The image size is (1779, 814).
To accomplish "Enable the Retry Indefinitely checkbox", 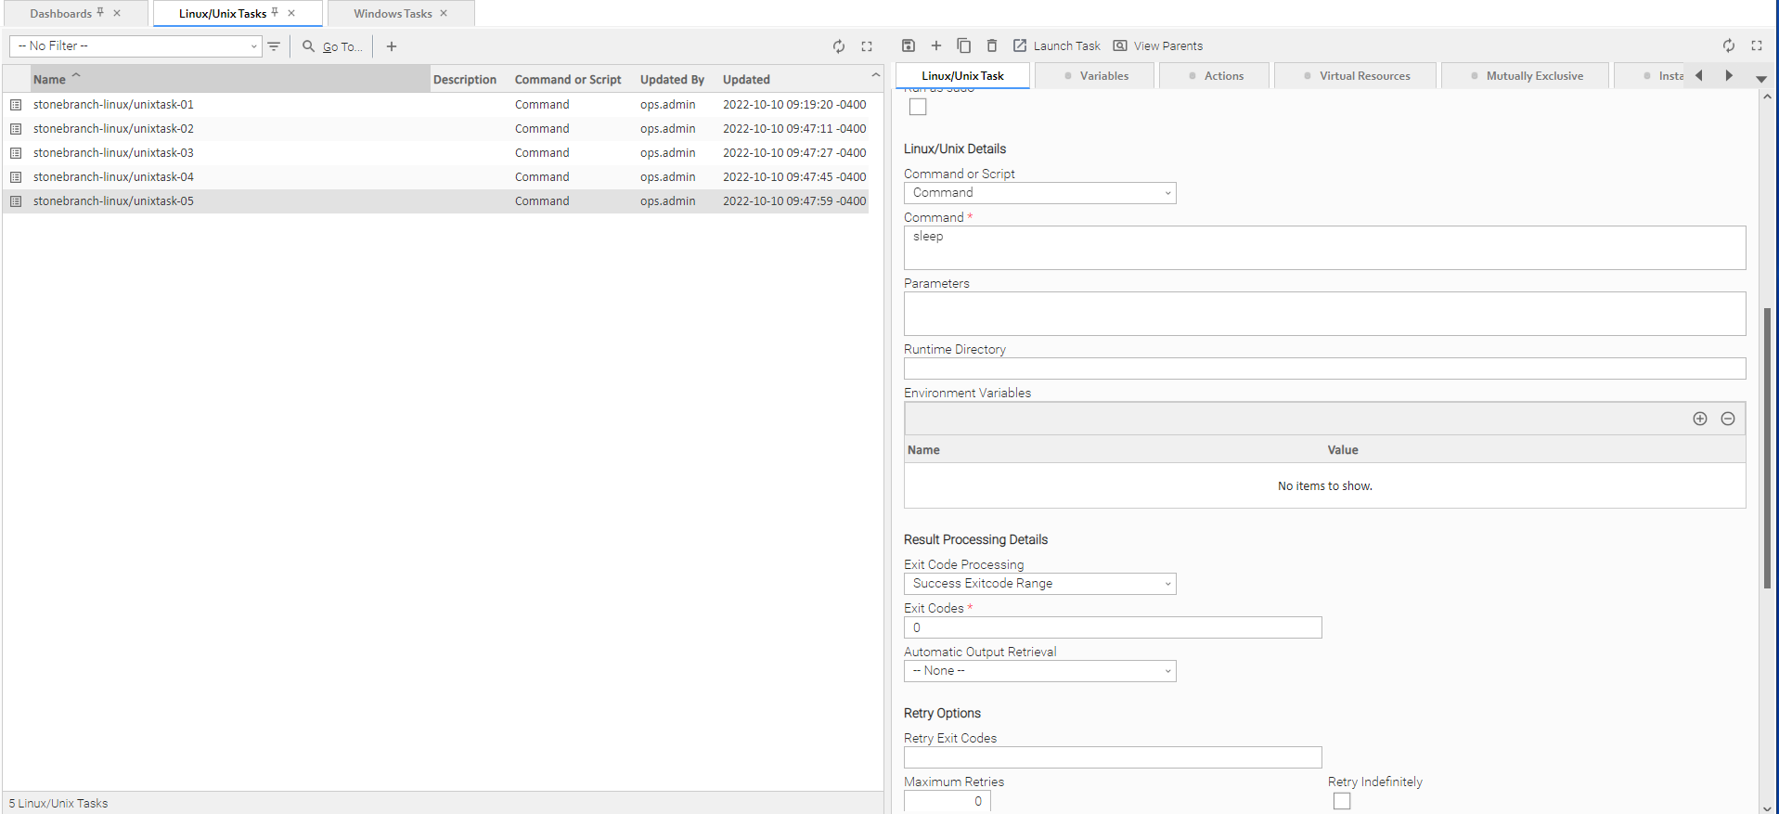I will tap(1341, 801).
